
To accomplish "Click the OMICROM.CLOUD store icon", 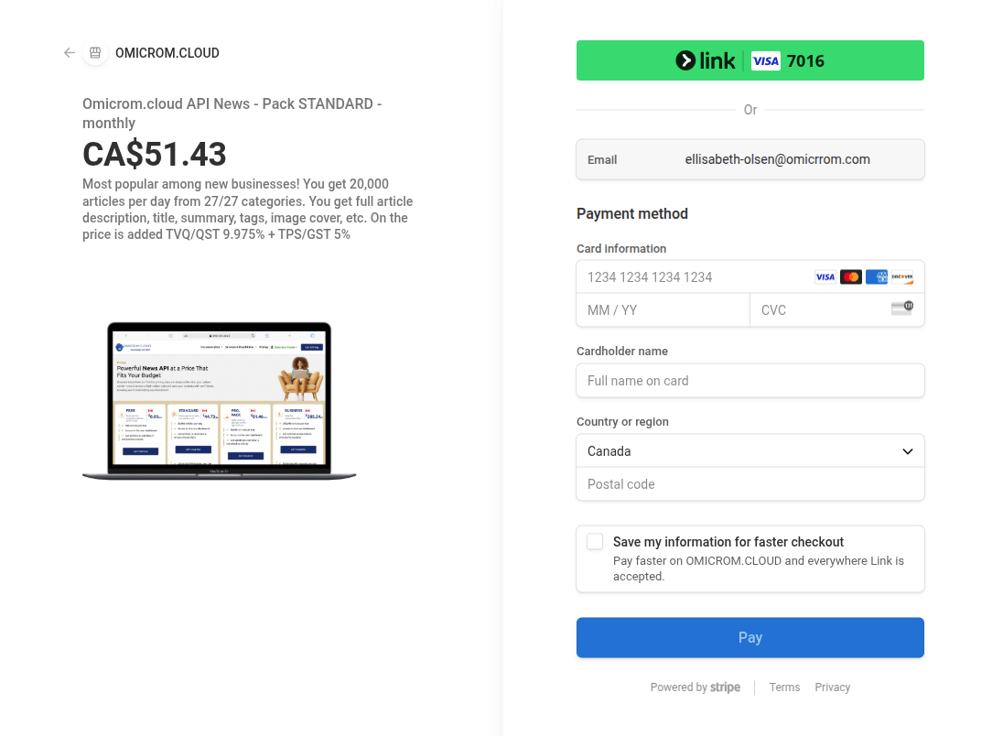I will 95,53.
